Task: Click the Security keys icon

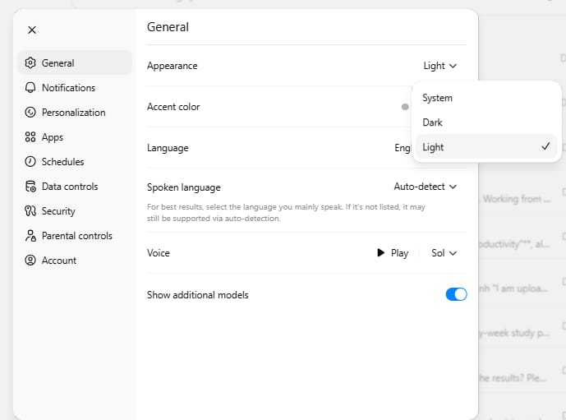Action: tap(30, 211)
